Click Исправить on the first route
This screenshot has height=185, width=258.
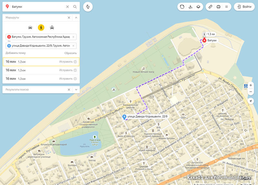pyautogui.click(x=66, y=62)
